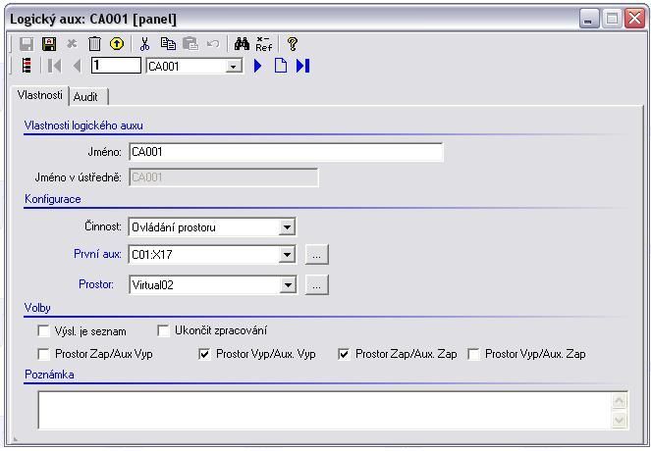651x451 pixels.
Task: Click the trash can delete icon
Action: (94, 44)
